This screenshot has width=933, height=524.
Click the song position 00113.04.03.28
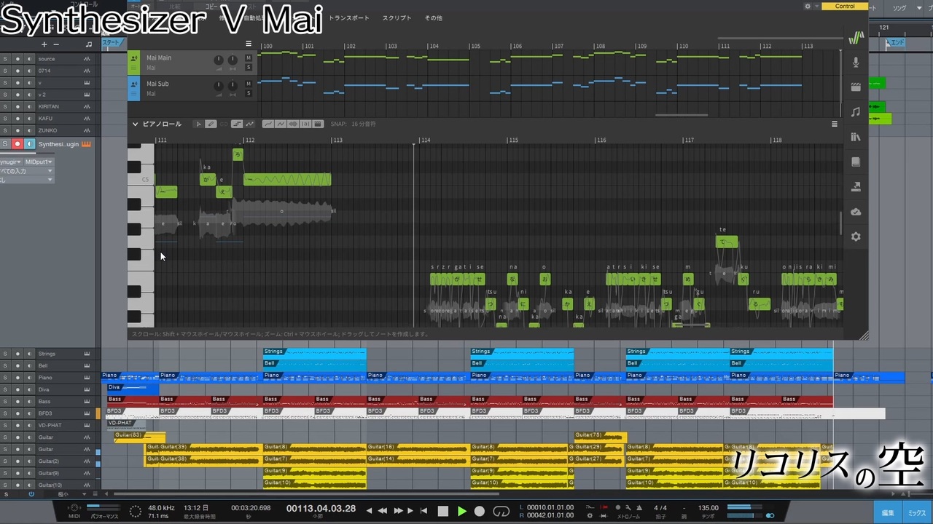click(321, 508)
